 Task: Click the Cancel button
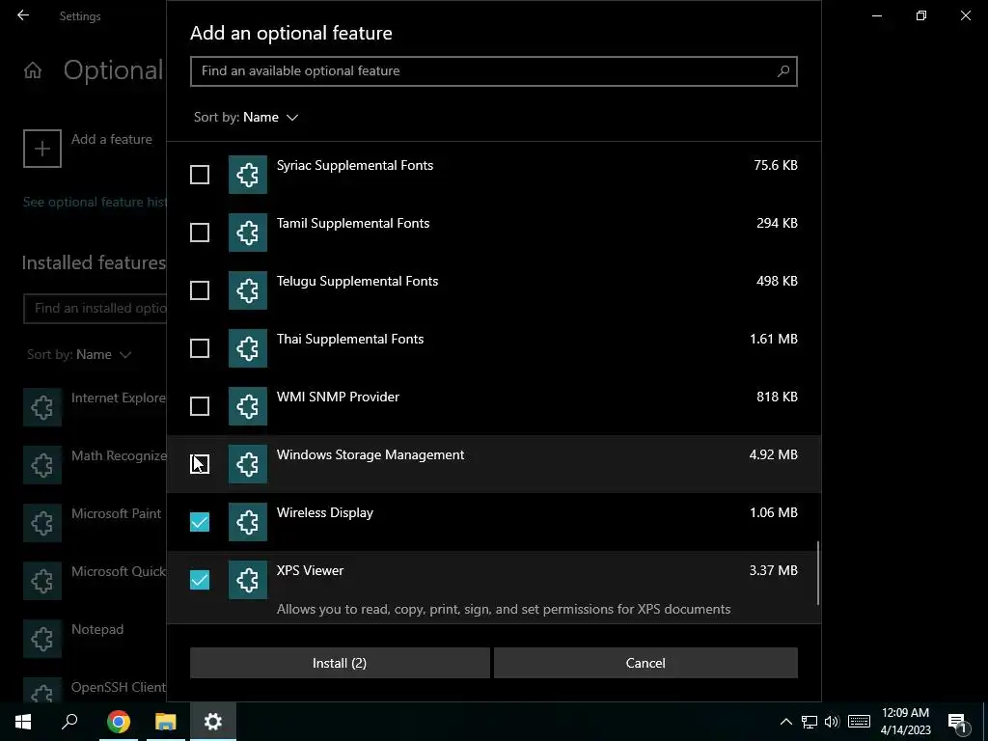click(x=645, y=663)
